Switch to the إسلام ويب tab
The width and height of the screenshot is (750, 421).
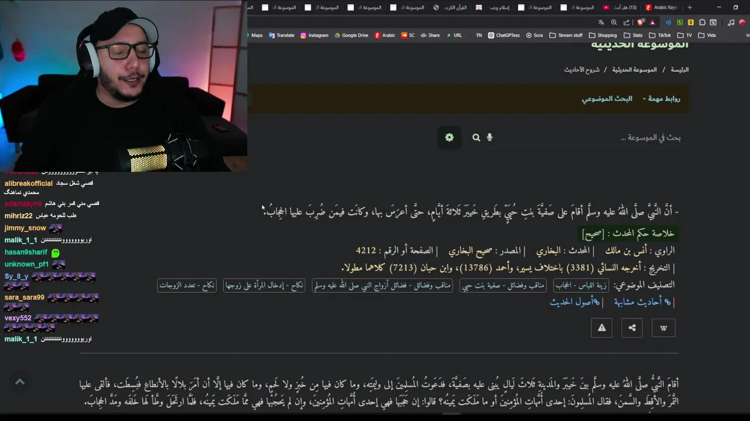(492, 8)
